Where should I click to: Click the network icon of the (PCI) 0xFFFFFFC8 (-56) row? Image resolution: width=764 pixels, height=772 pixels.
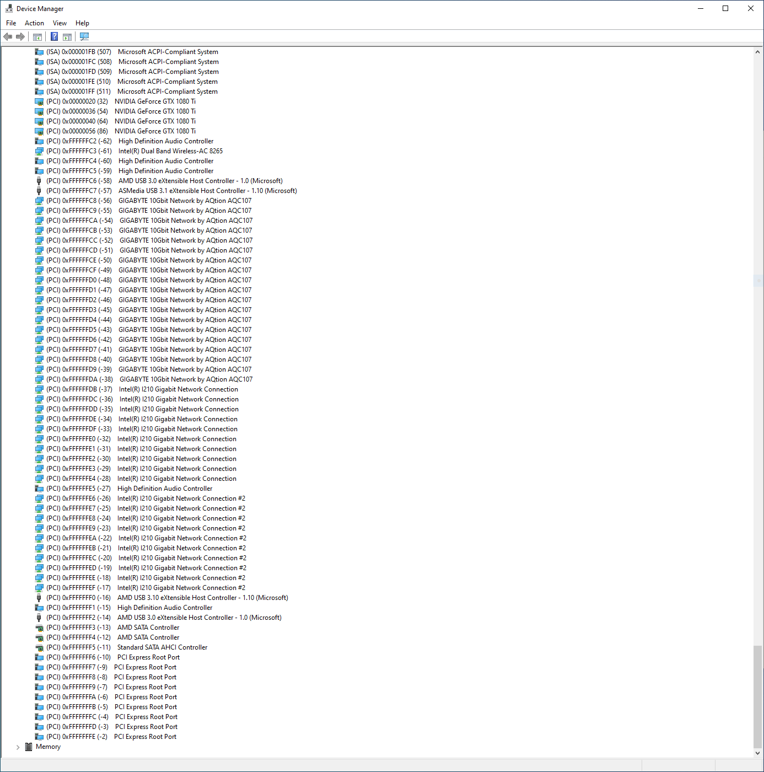pyautogui.click(x=39, y=201)
